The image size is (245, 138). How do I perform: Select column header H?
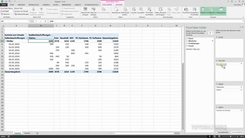[x=110, y=26]
